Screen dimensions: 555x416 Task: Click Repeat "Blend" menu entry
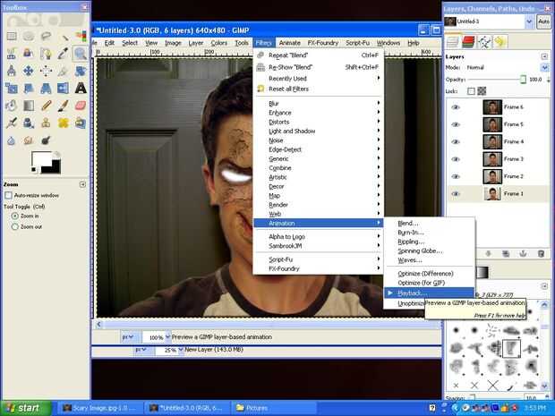click(319, 55)
